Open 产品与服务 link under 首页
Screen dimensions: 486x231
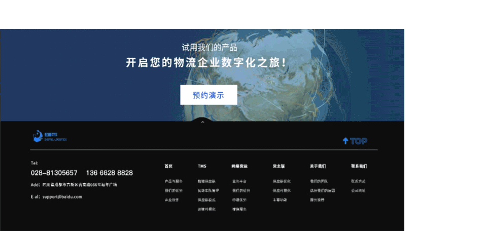(x=173, y=181)
